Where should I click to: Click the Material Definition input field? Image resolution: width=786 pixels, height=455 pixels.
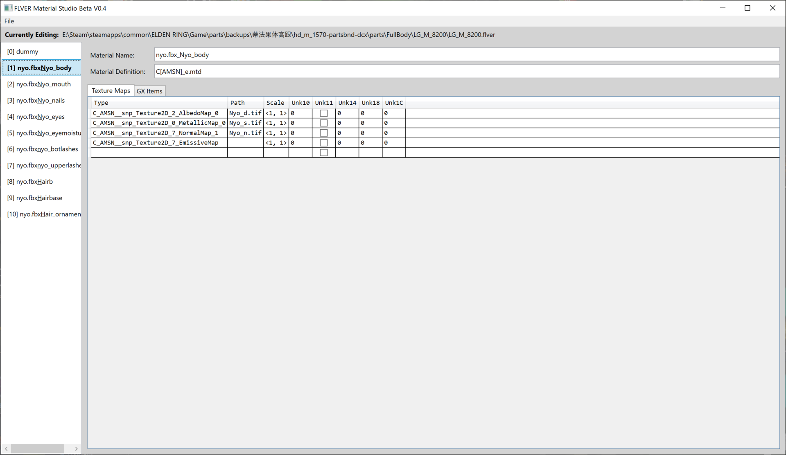[x=467, y=71]
